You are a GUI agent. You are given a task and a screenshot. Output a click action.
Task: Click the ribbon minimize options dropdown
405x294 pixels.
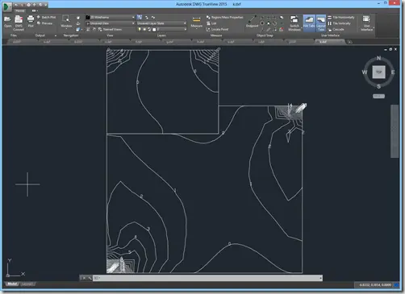(35, 10)
